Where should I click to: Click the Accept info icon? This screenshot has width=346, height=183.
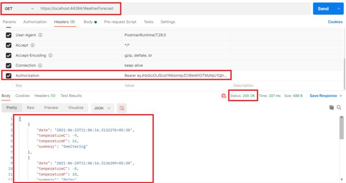[32, 45]
